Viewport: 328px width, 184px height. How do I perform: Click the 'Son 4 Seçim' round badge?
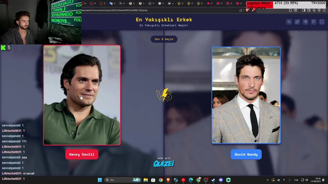coord(164,39)
